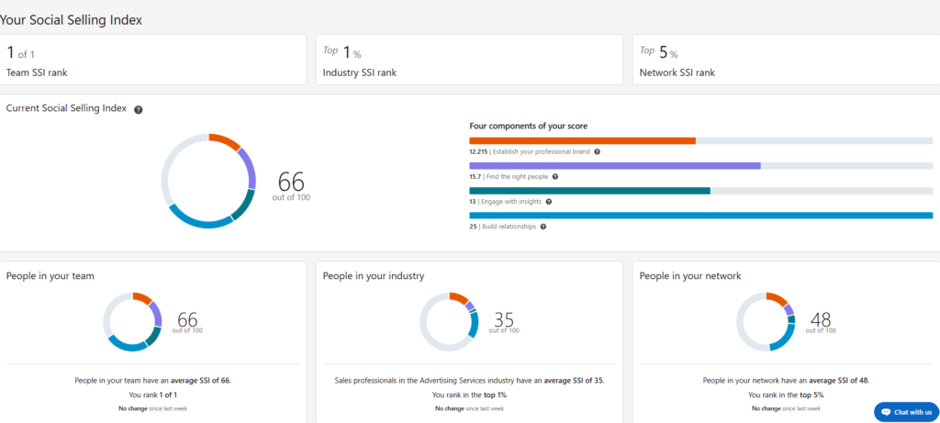This screenshot has height=423, width=940.
Task: Click the 'You rank 1 of 1' text
Action: [153, 395]
